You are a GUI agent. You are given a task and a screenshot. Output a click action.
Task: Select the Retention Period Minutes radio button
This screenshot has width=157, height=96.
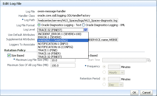coord(104,79)
